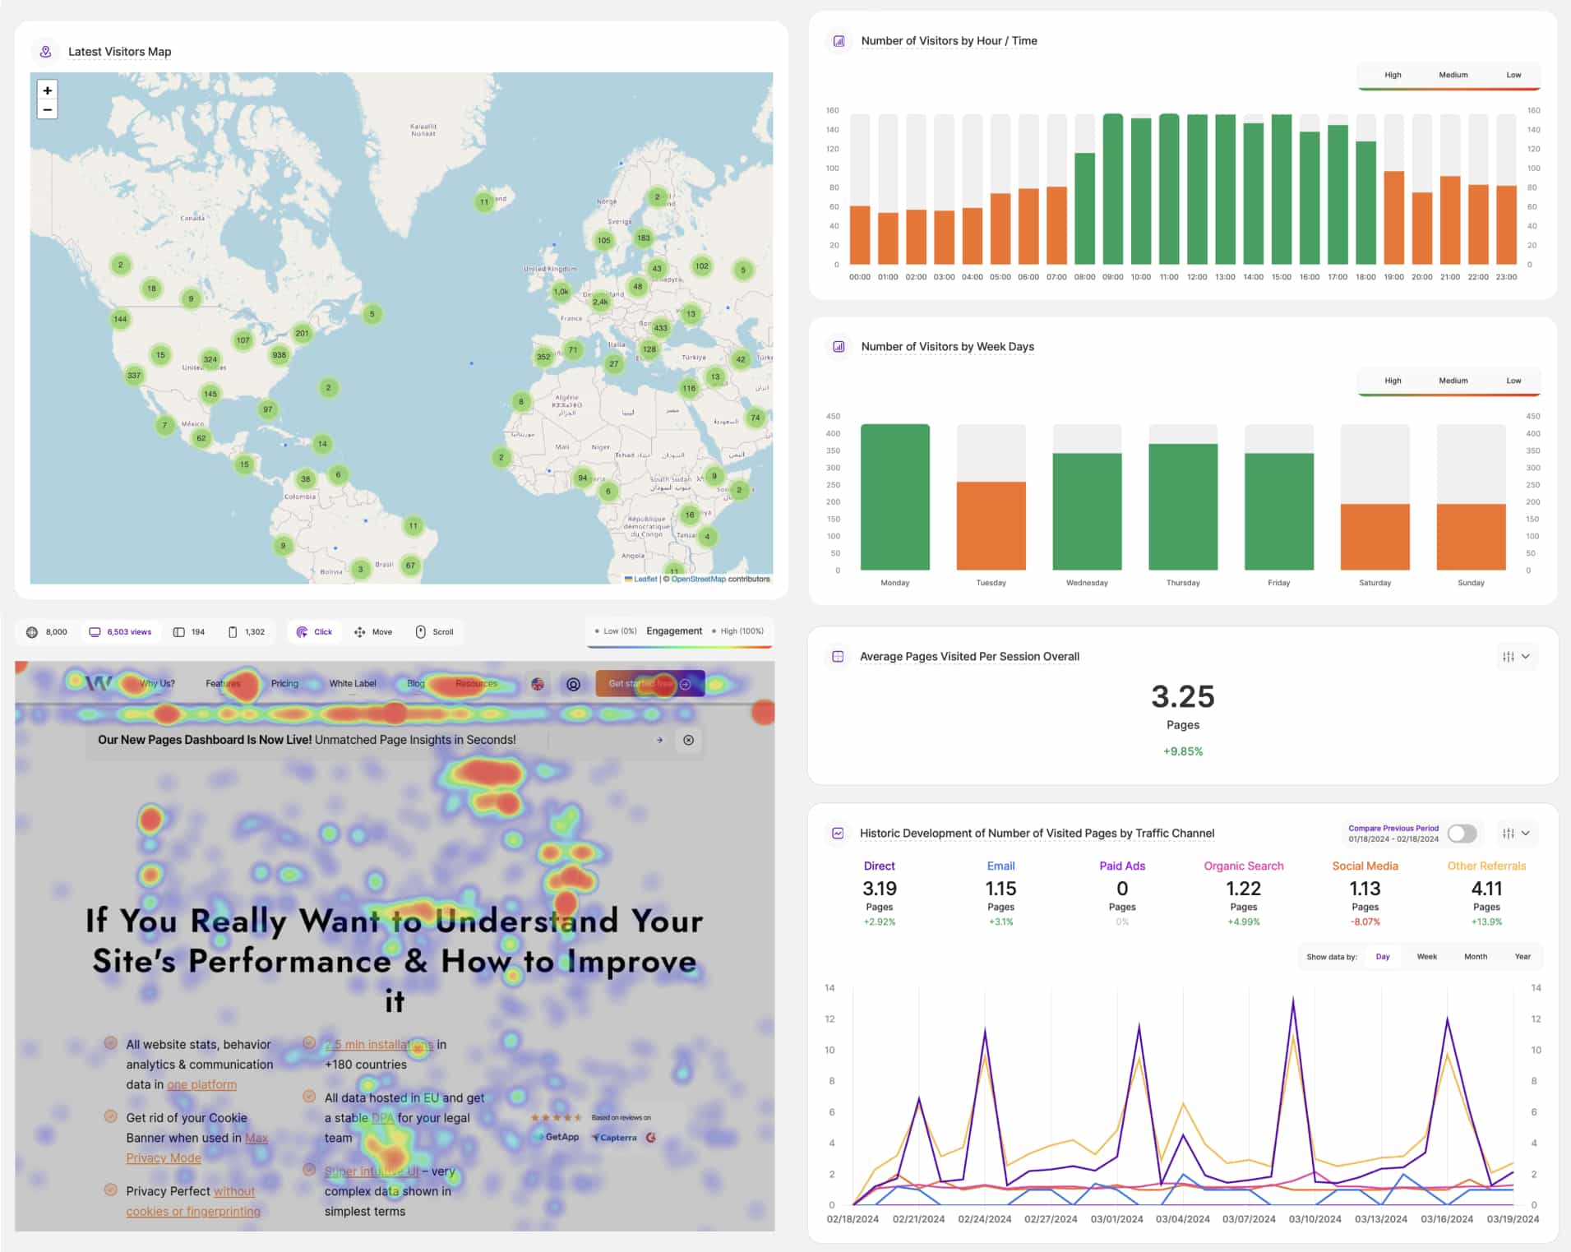Enable the Compare Previous Period toggle
1571x1252 pixels.
[x=1462, y=834]
